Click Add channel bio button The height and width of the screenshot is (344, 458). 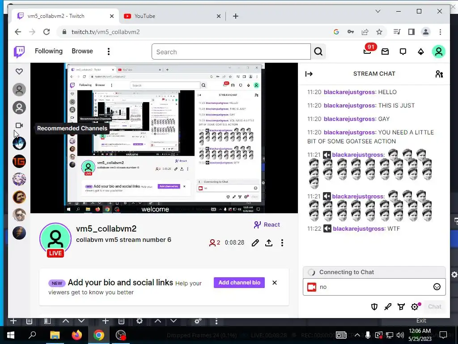pyautogui.click(x=239, y=283)
